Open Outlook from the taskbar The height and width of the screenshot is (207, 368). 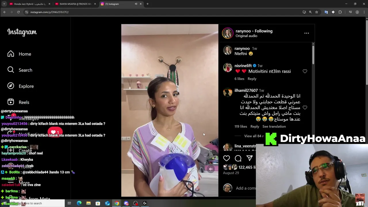point(107,203)
